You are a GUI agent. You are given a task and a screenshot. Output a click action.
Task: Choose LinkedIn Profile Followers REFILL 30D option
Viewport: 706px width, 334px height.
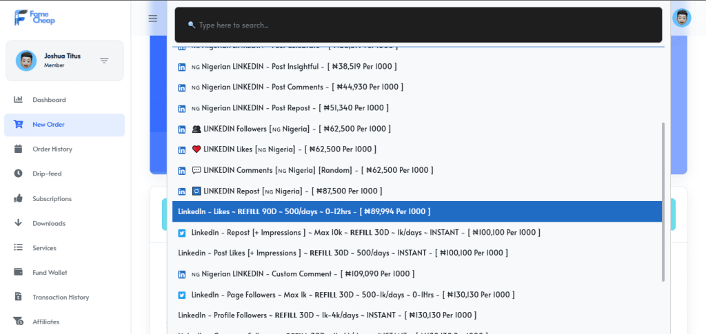[417, 315]
